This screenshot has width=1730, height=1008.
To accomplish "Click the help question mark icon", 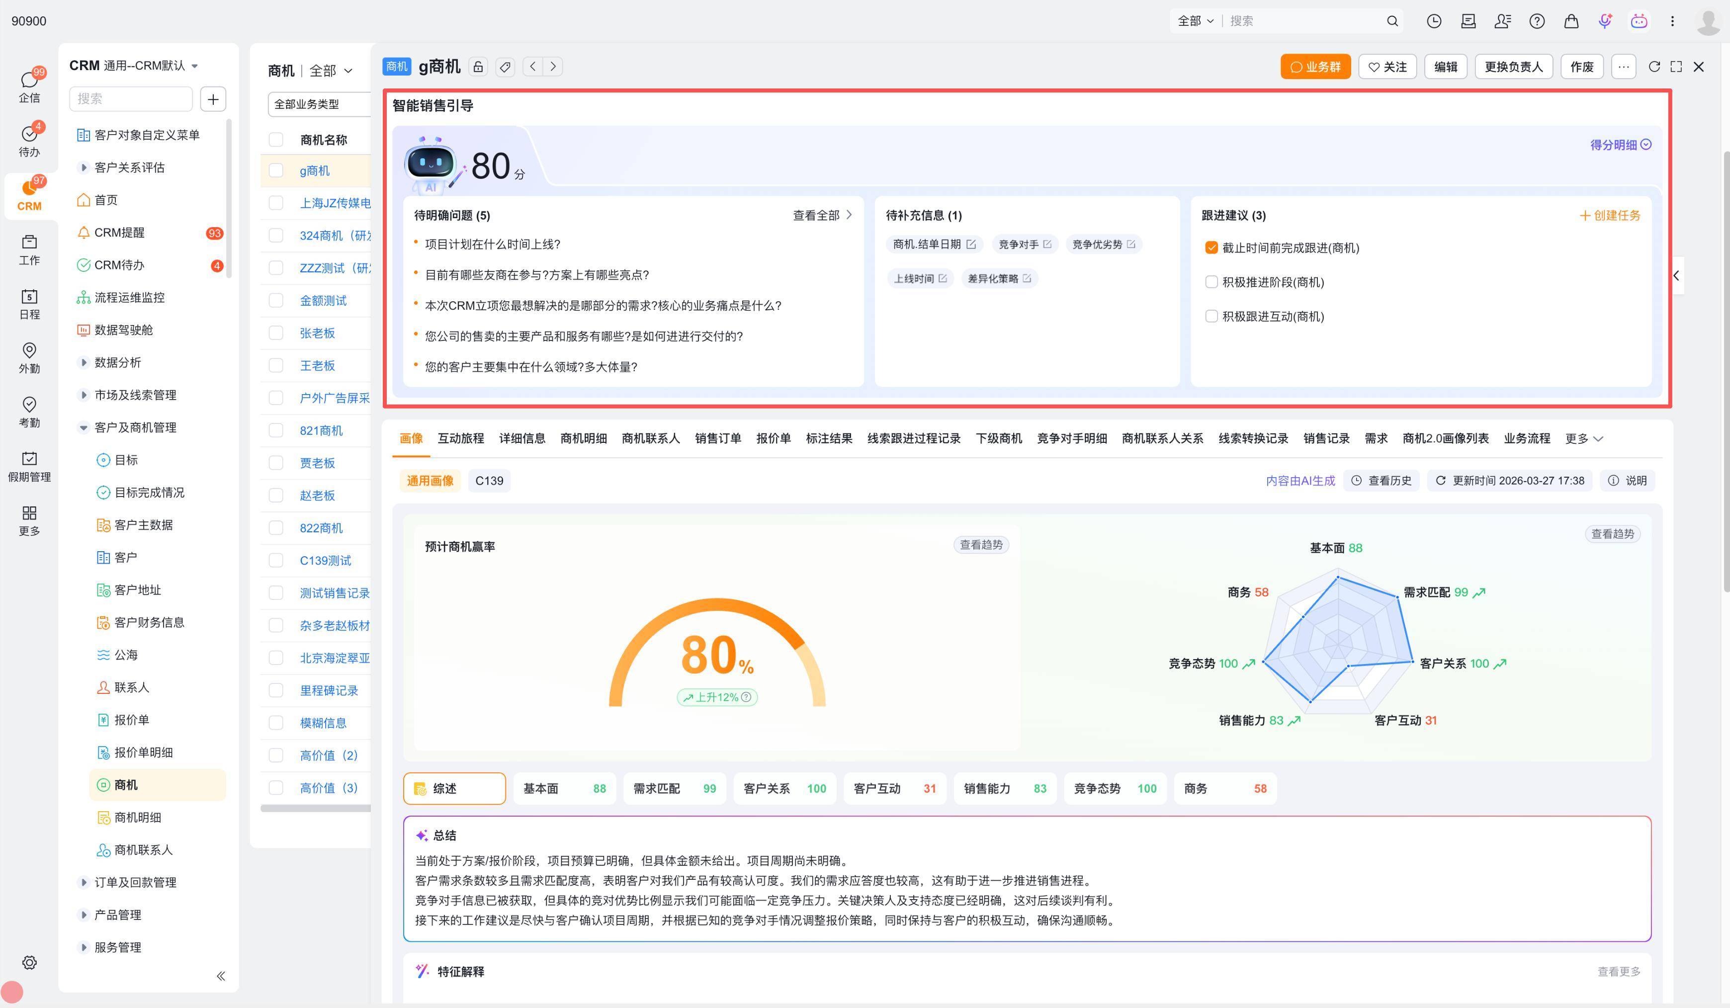I will [x=1537, y=21].
